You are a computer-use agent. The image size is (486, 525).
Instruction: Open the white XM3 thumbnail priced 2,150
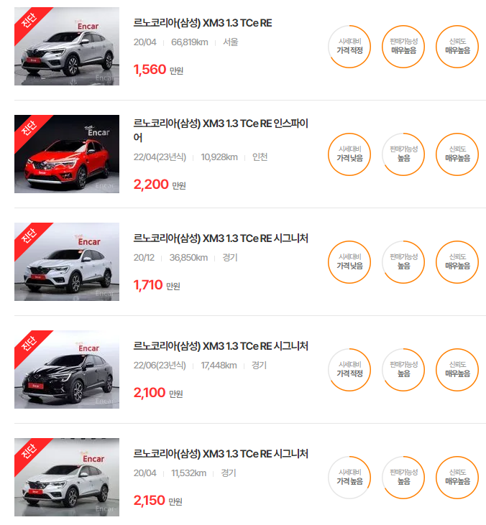[67, 477]
